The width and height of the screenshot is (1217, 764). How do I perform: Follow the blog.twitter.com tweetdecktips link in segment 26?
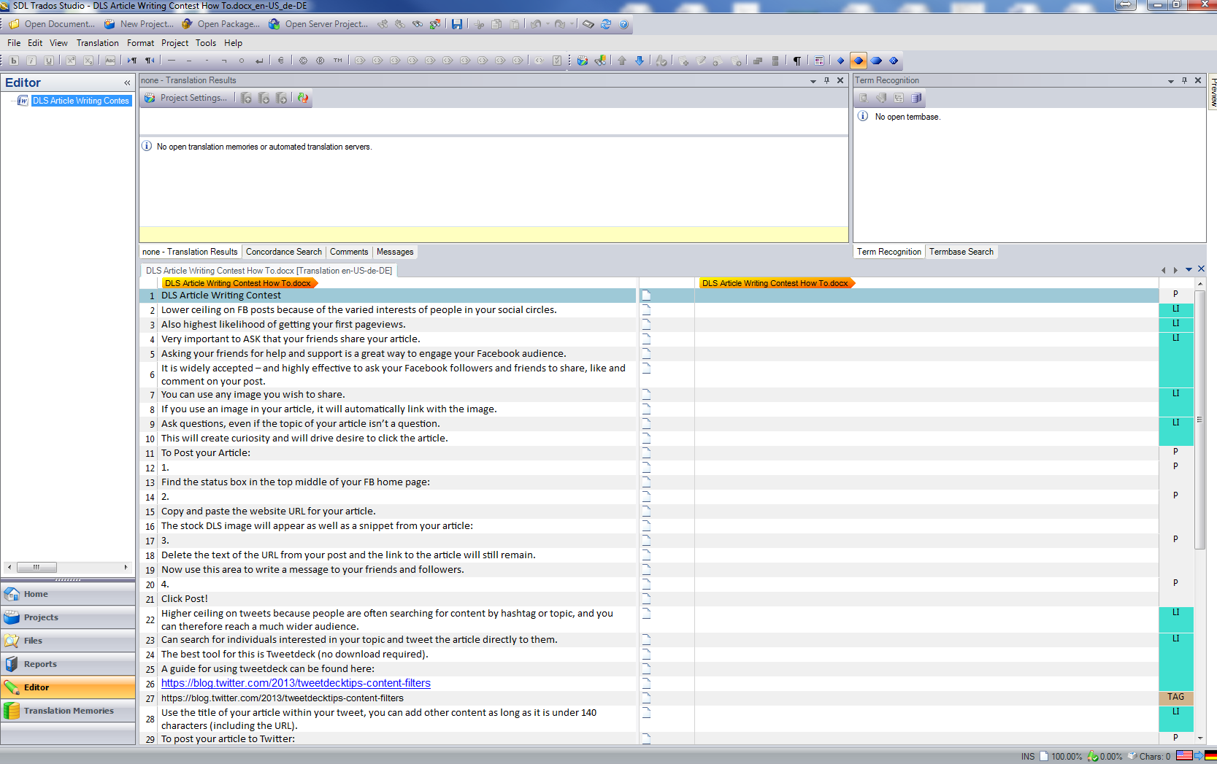pos(296,683)
